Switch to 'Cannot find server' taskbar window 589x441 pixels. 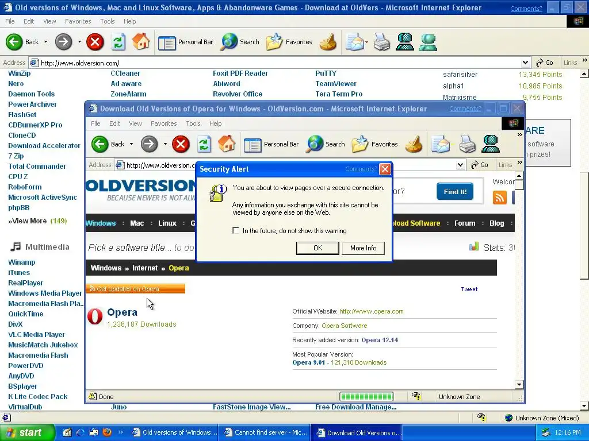(266, 432)
